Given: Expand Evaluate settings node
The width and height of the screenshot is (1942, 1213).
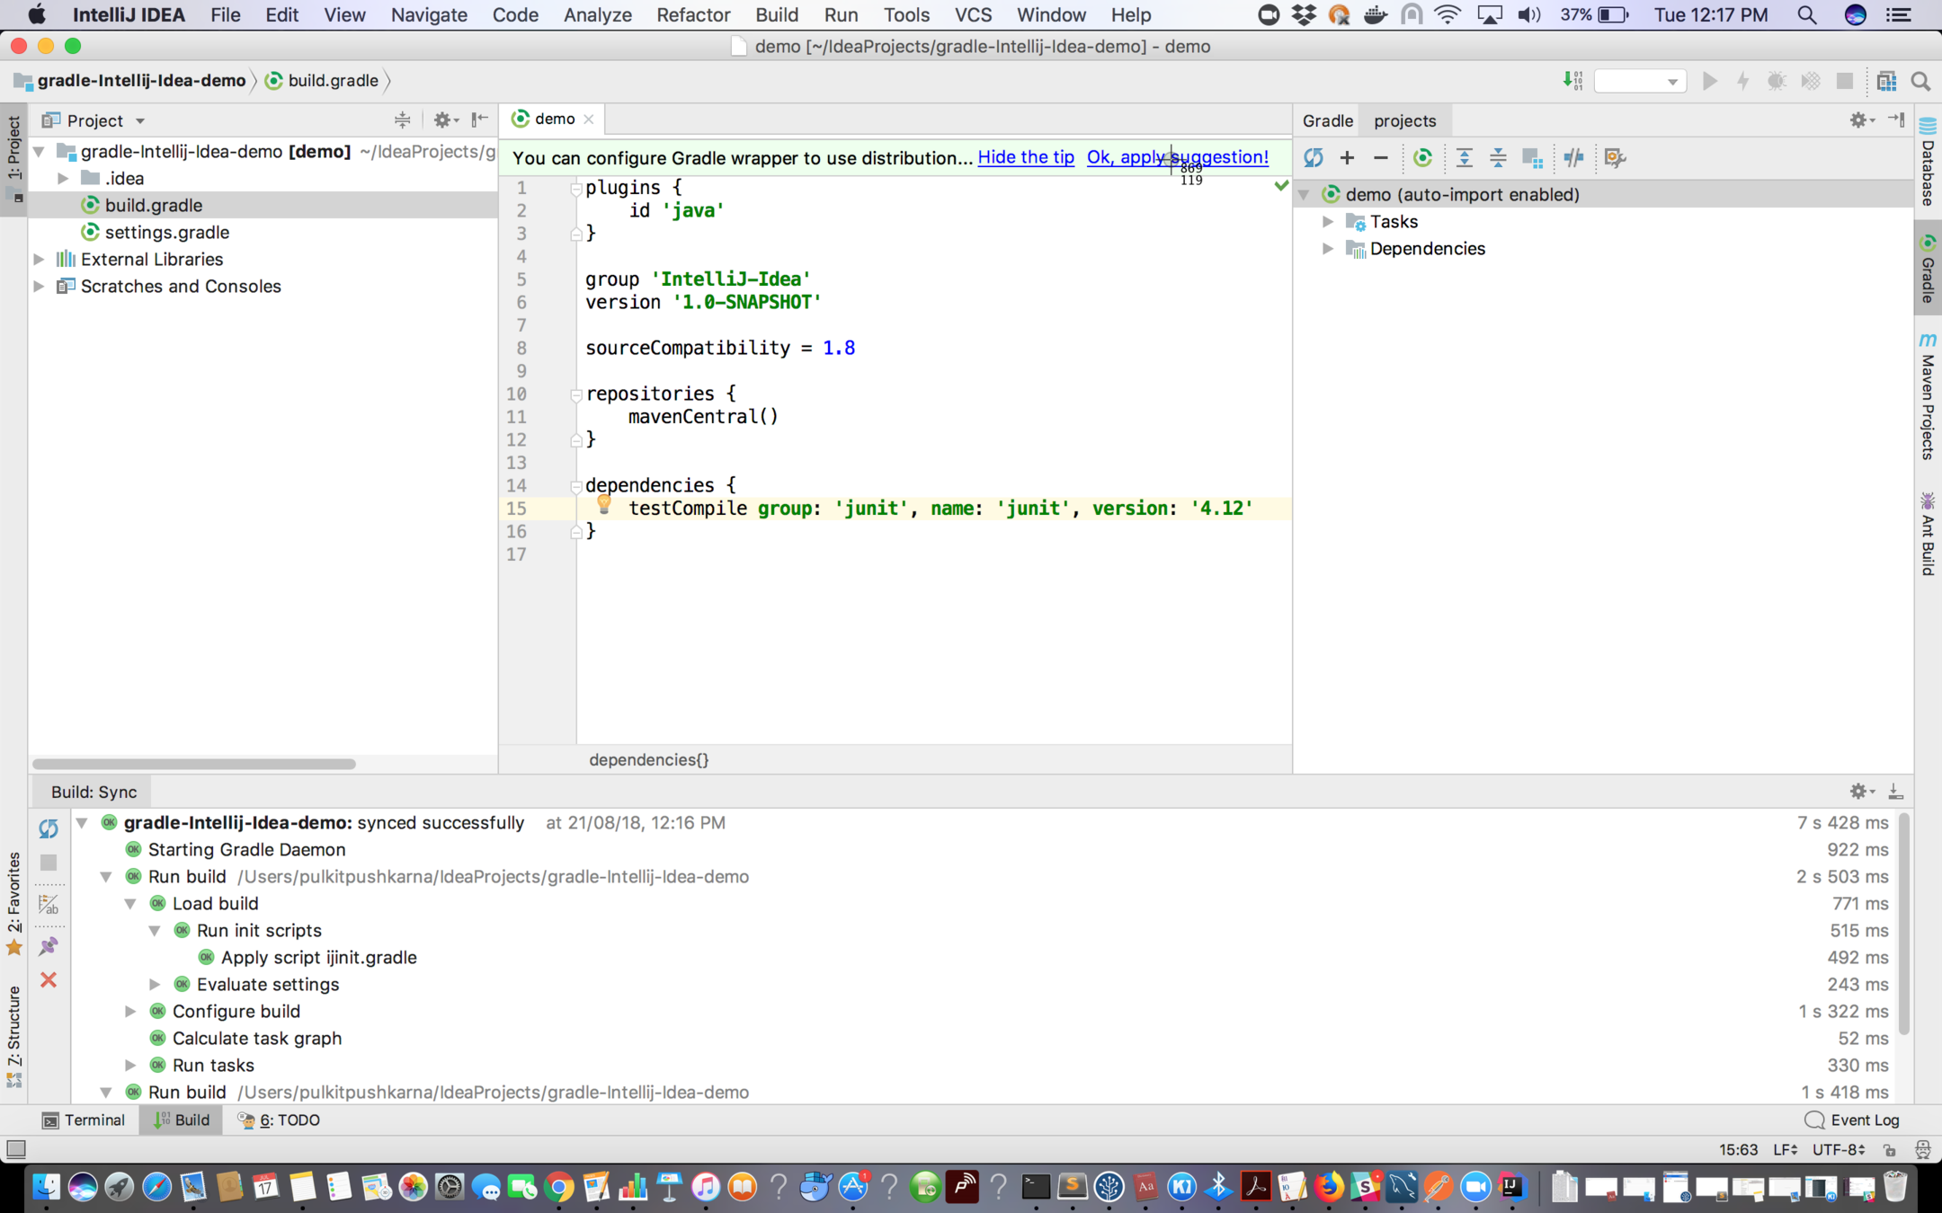Looking at the screenshot, I should coord(155,984).
